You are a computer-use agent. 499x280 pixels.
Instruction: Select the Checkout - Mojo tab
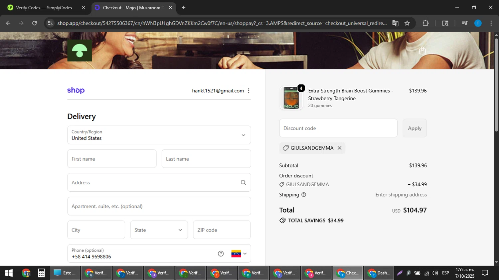point(133,8)
